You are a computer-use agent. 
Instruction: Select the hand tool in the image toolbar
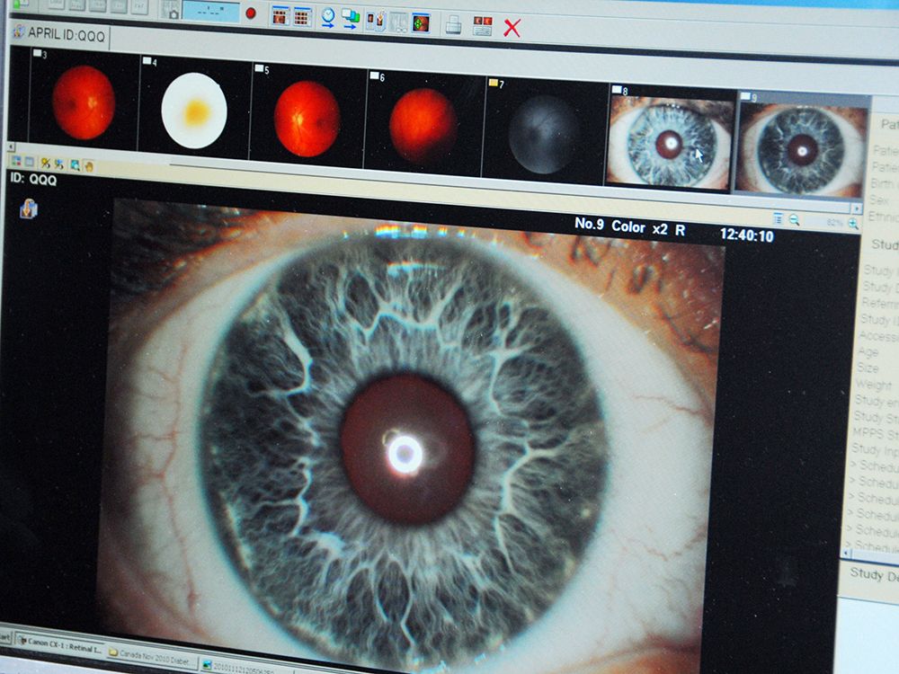pos(88,164)
